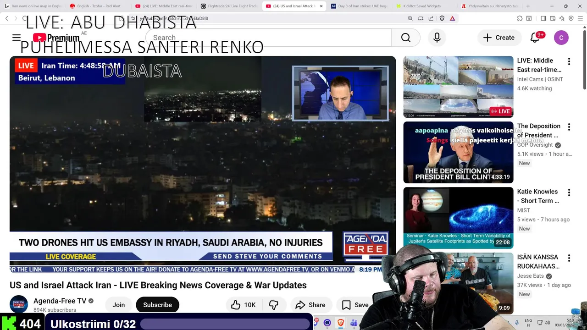Open Microsoft Teams in taskbar
This screenshot has width=587, height=330.
[x=354, y=323]
